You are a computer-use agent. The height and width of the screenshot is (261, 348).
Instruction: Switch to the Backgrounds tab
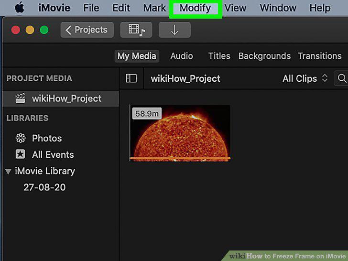264,56
